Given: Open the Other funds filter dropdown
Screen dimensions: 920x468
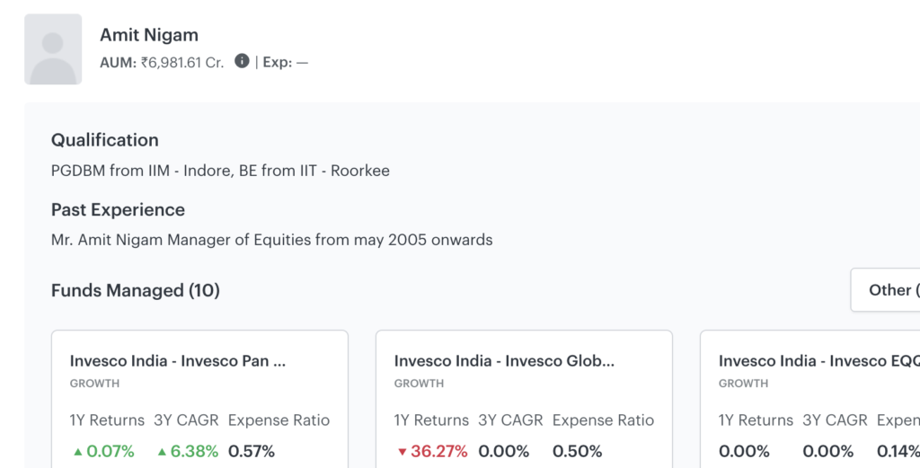Looking at the screenshot, I should point(888,290).
